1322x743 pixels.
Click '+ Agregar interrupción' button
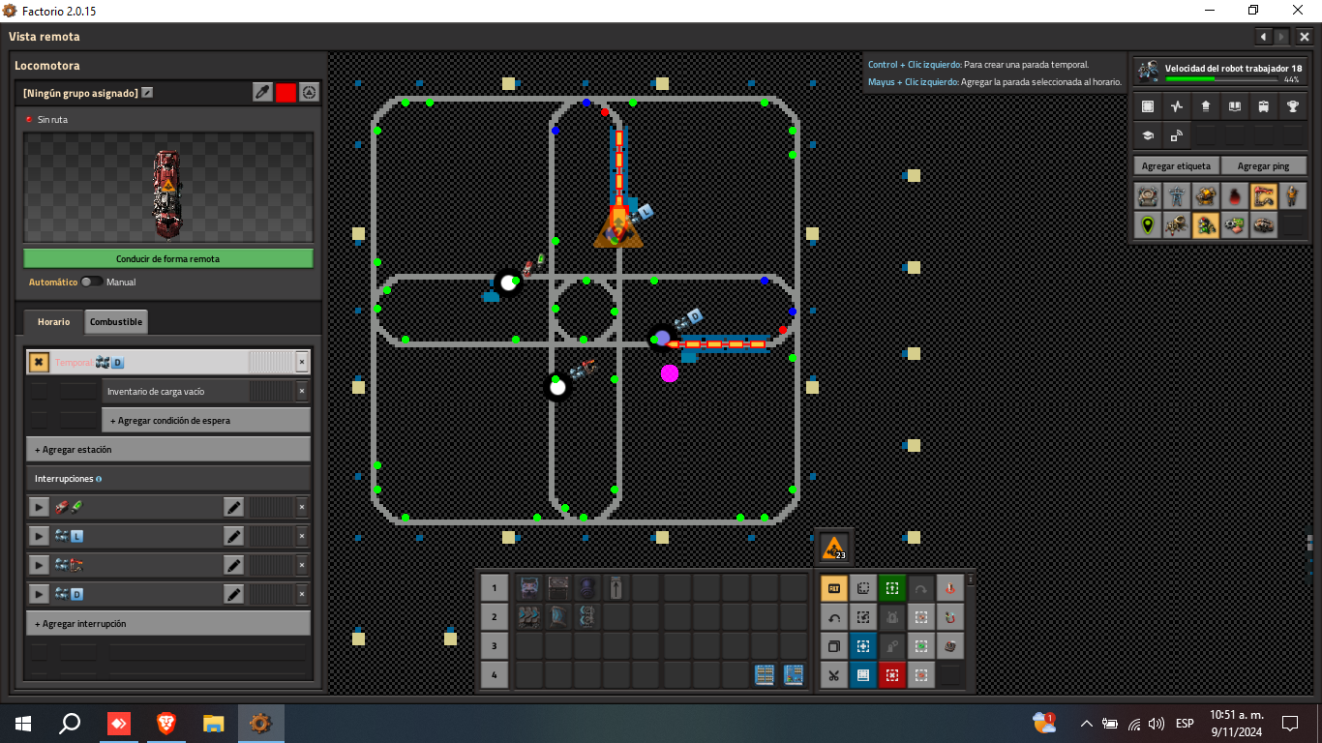[168, 623]
